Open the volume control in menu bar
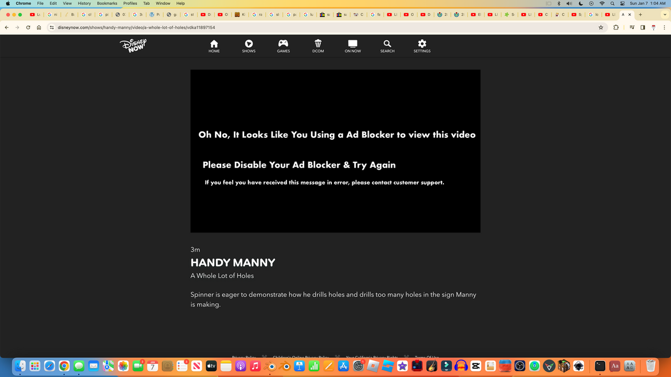 click(x=569, y=3)
